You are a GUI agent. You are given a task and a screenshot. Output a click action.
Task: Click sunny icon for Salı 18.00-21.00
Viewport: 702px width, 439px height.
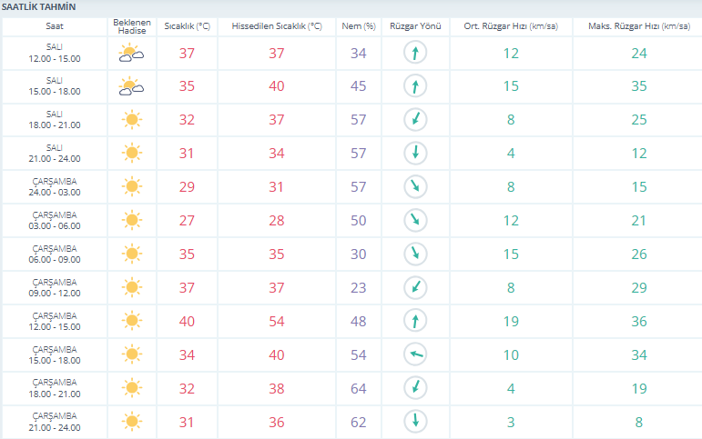pos(132,119)
